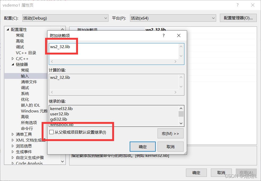Select Code Analysis in the tree
The height and width of the screenshot is (181, 261).
click(x=29, y=163)
